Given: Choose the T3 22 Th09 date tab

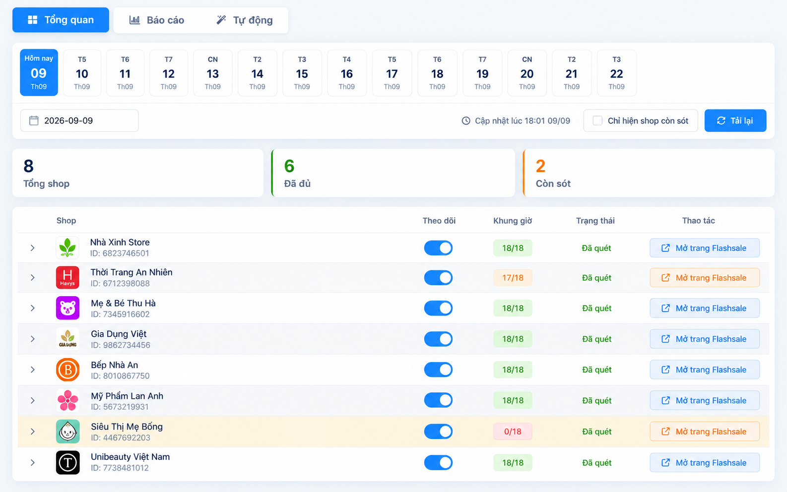Looking at the screenshot, I should click(x=616, y=73).
